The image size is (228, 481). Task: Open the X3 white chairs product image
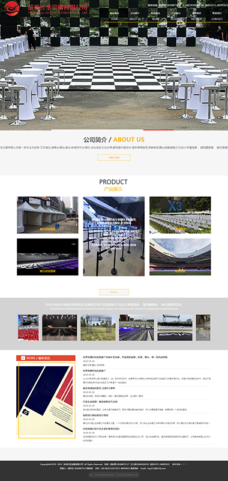click(x=180, y=215)
